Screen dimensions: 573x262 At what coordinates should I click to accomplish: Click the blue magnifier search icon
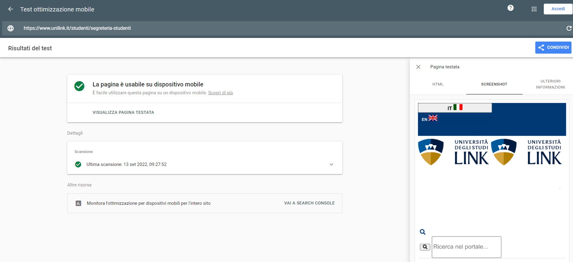[x=423, y=232]
